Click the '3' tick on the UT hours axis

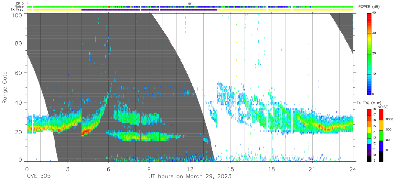pyautogui.click(x=68, y=169)
